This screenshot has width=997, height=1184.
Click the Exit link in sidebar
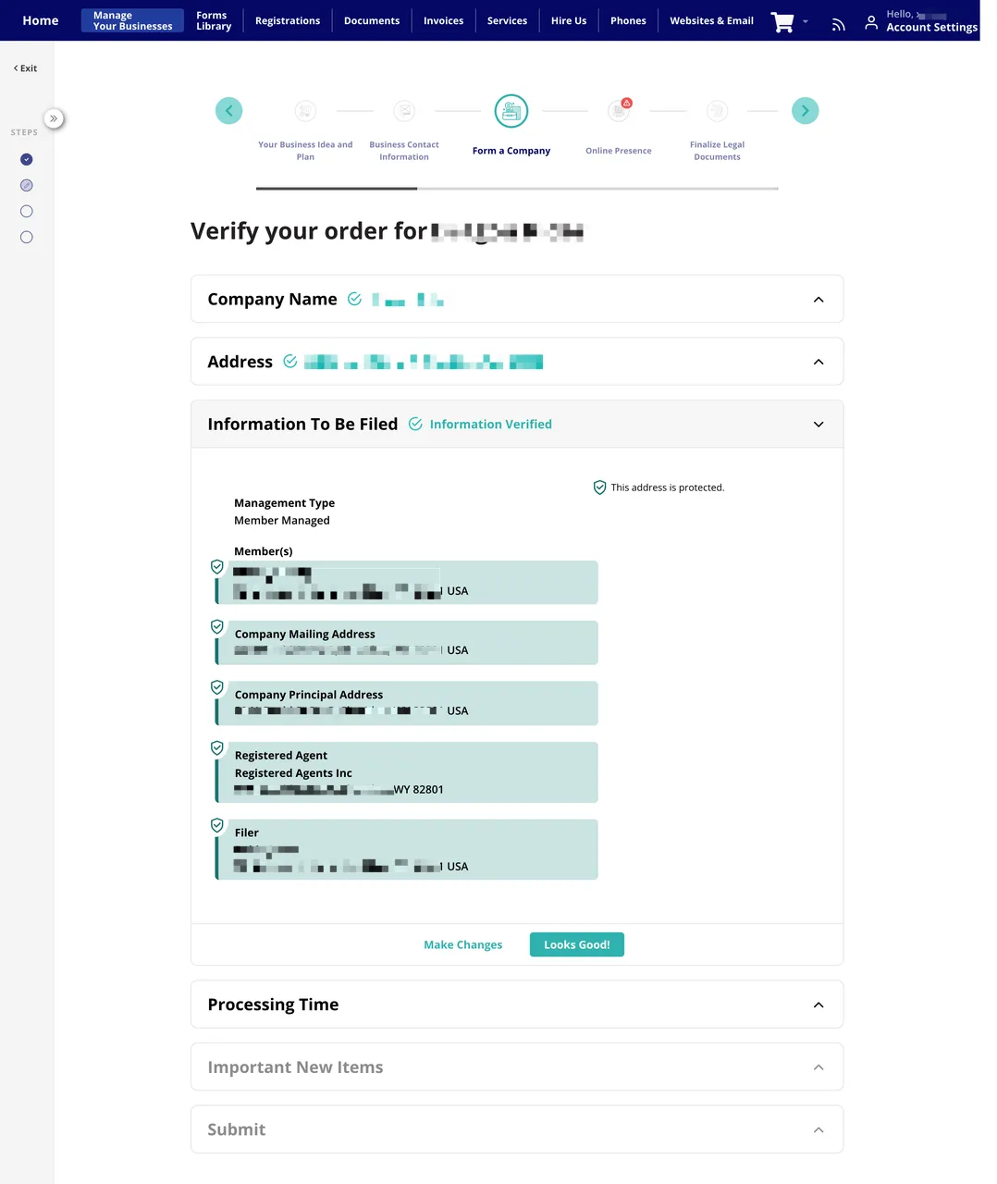click(x=26, y=68)
